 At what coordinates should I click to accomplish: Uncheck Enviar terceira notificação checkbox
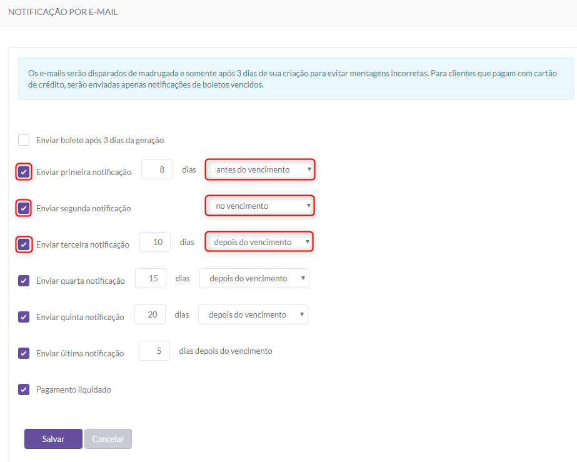[24, 244]
